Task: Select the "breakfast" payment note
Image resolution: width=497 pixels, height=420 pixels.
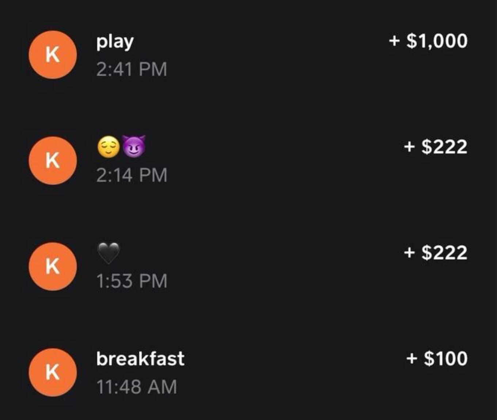Action: [140, 359]
